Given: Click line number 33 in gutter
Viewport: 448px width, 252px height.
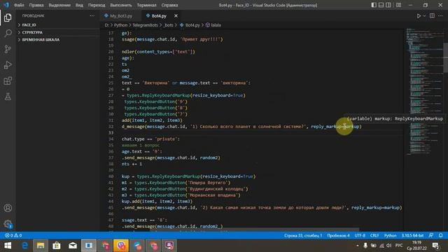Looking at the screenshot, I should click(x=111, y=133).
